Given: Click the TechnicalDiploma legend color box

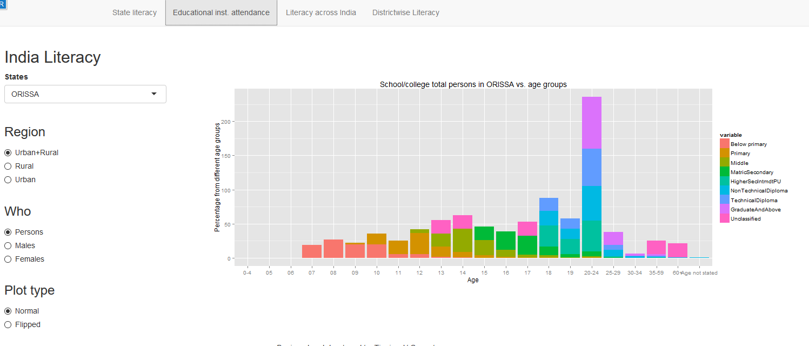Looking at the screenshot, I should click(x=724, y=200).
